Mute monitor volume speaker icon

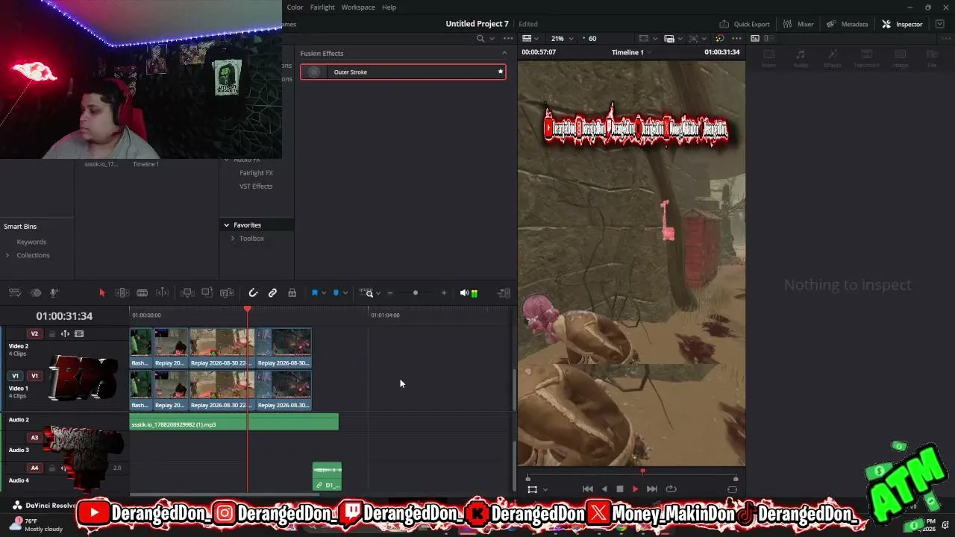tap(464, 293)
